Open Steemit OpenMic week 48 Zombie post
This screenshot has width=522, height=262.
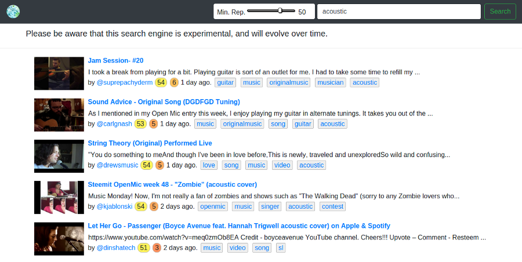(172, 184)
